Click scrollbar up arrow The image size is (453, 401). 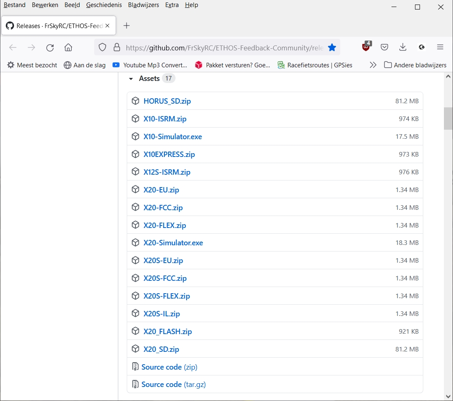tap(448, 76)
